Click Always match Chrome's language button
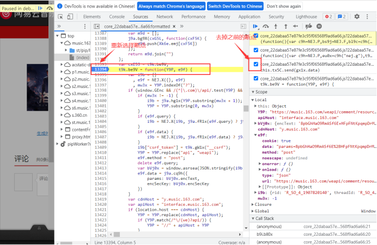This screenshot has height=245, width=377. click(171, 6)
